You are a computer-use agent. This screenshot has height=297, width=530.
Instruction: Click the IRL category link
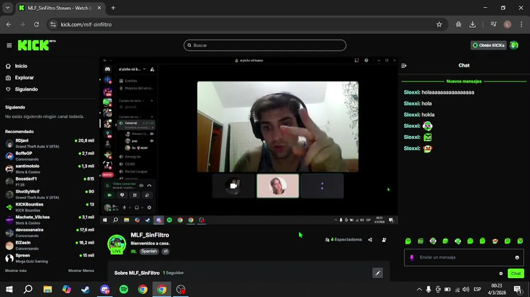point(134,251)
